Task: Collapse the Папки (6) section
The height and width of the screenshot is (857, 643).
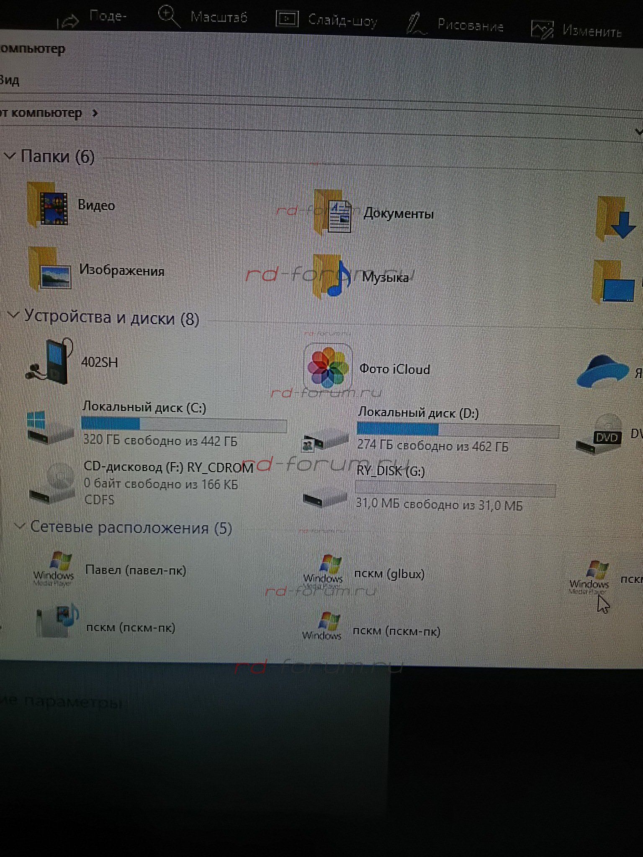Action: pos(9,156)
